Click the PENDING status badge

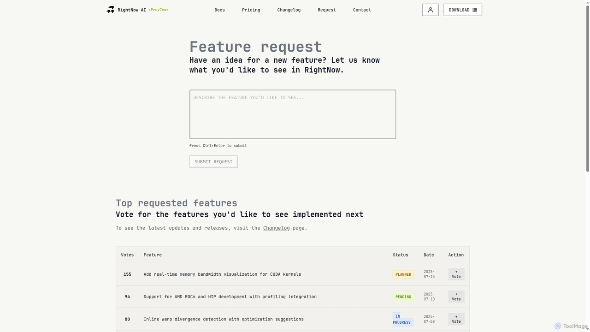click(403, 297)
